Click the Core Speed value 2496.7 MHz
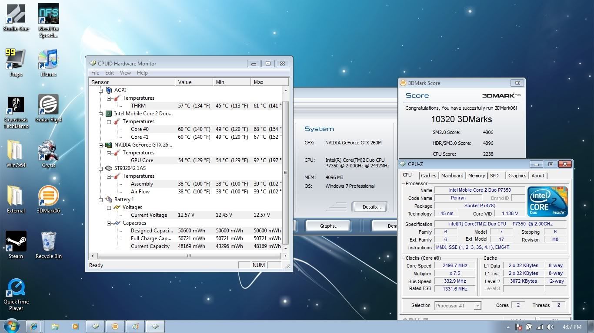Viewport: 594px width, 333px height. [456, 266]
